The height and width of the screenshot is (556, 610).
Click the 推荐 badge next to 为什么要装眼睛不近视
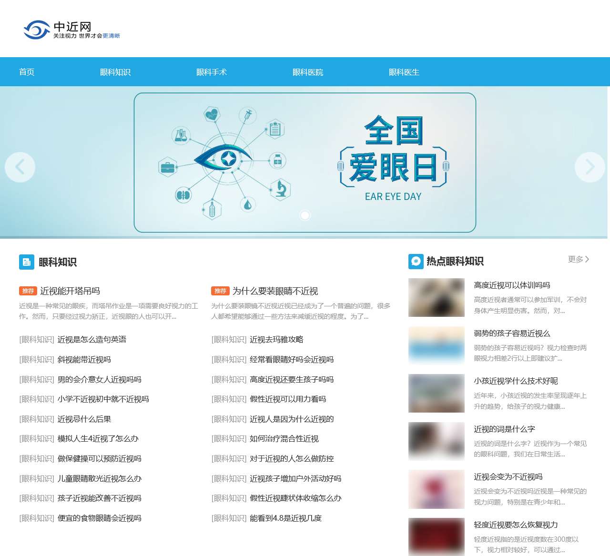point(220,291)
